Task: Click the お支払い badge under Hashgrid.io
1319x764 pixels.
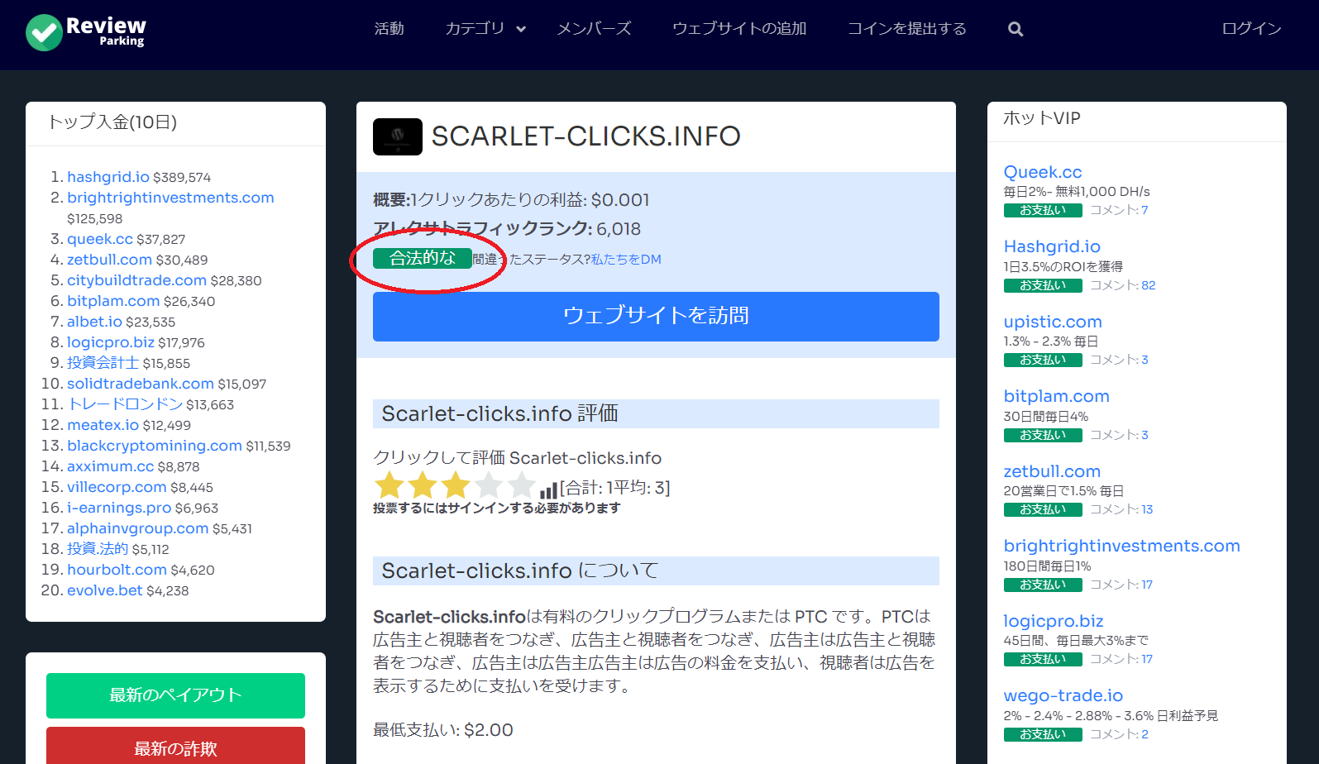Action: coord(1043,285)
